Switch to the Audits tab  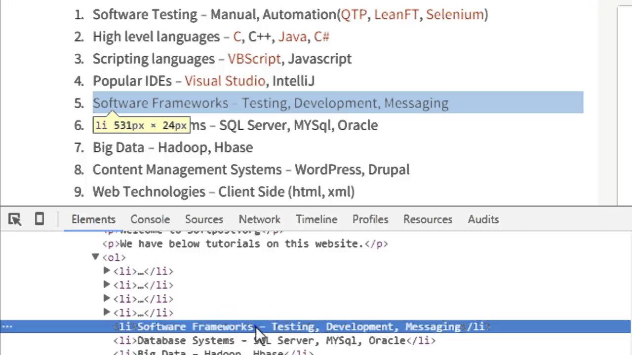[483, 219]
